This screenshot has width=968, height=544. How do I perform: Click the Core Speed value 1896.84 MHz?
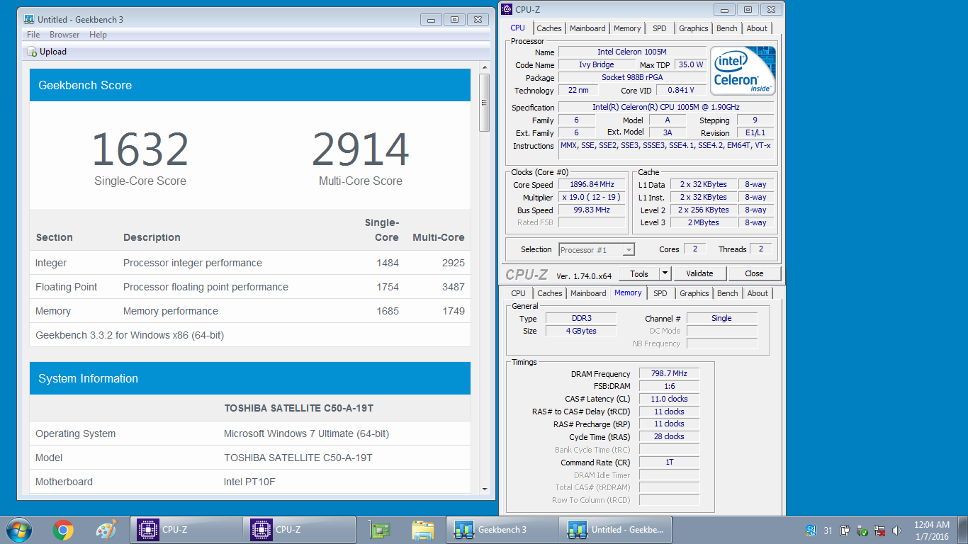tap(591, 185)
